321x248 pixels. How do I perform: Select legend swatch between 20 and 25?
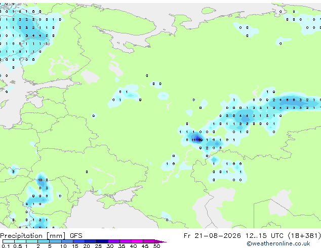pyautogui.click(x=91, y=241)
